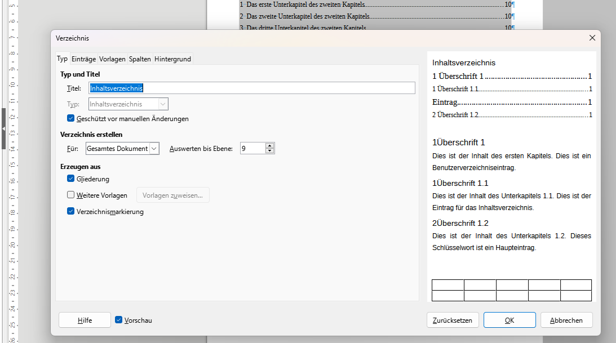Open the Für dropdown Gesamtes Dokument
616x343 pixels.
point(122,148)
